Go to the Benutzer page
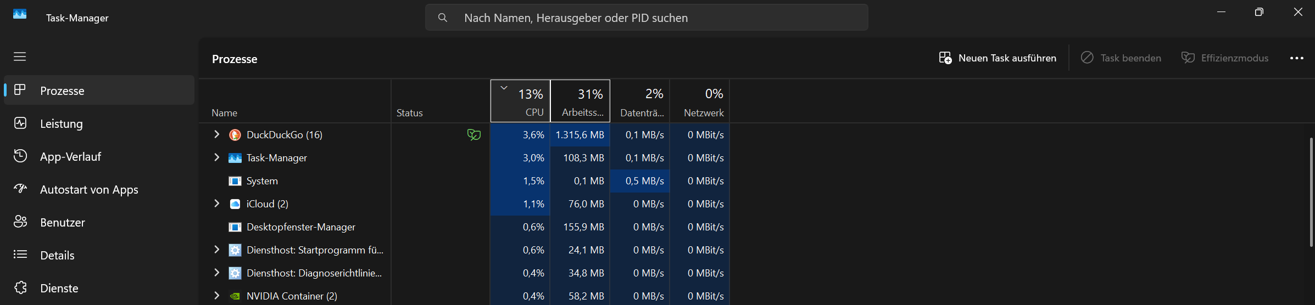The image size is (1315, 305). click(99, 222)
